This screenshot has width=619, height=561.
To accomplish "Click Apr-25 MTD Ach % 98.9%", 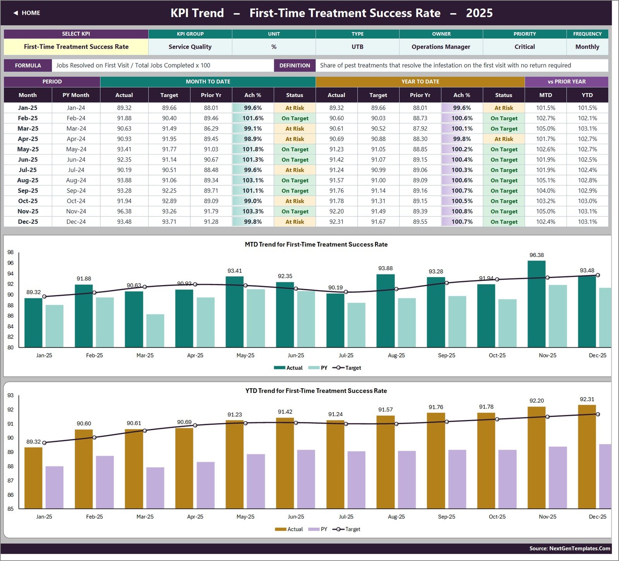I will (253, 139).
